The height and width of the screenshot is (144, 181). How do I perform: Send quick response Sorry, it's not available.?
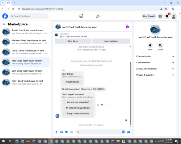pyautogui.click(x=78, y=113)
